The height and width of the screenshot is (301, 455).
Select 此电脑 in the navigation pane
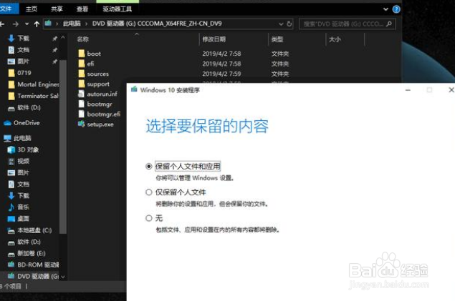[x=22, y=138]
